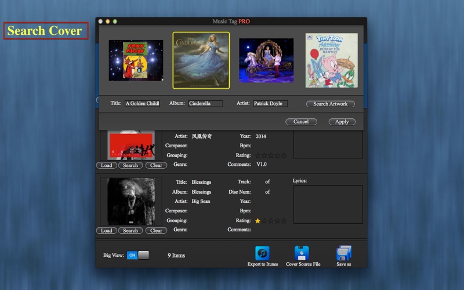Image resolution: width=464 pixels, height=290 pixels.
Task: Click the Export to Itunes icon
Action: click(x=262, y=253)
